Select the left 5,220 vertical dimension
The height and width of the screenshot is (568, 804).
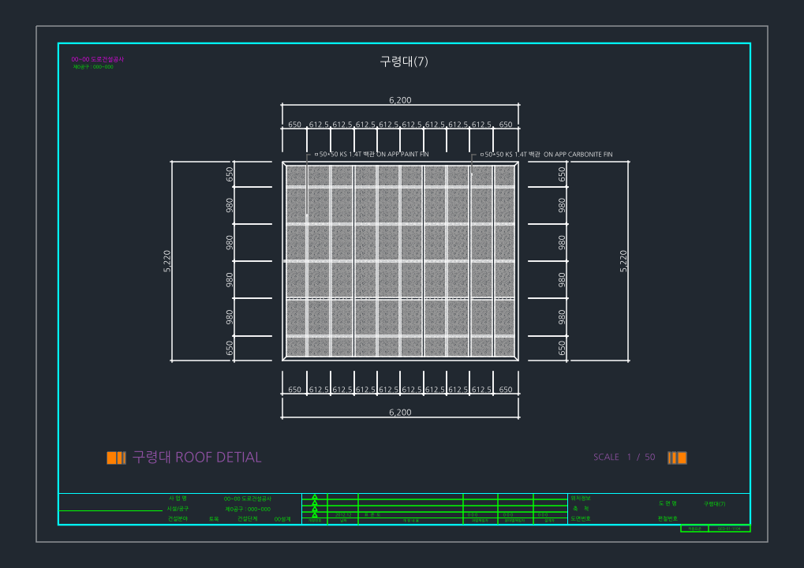pos(167,261)
